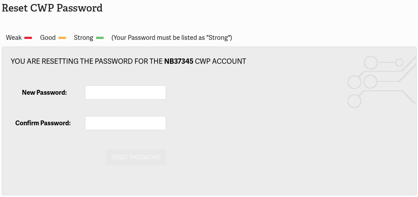The height and width of the screenshot is (197, 418).
Task: Click the circuit board decoration graphic
Action: 381,81
